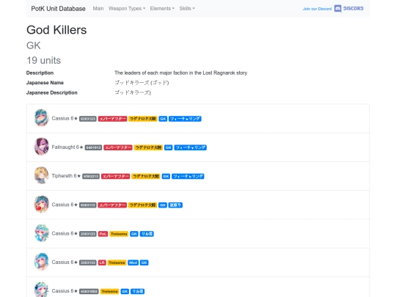The width and height of the screenshot is (396, 297).
Task: Click the GK badge in Failnaught's row
Action: 169,147
